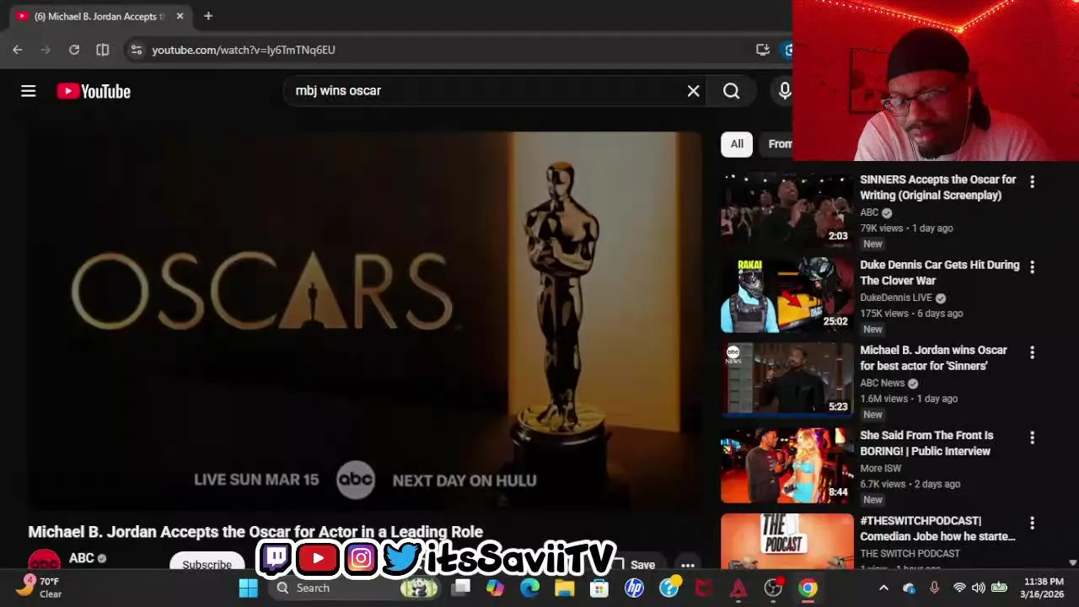Visit the DukeDennis LIVE channel
The image size is (1079, 607).
[896, 298]
